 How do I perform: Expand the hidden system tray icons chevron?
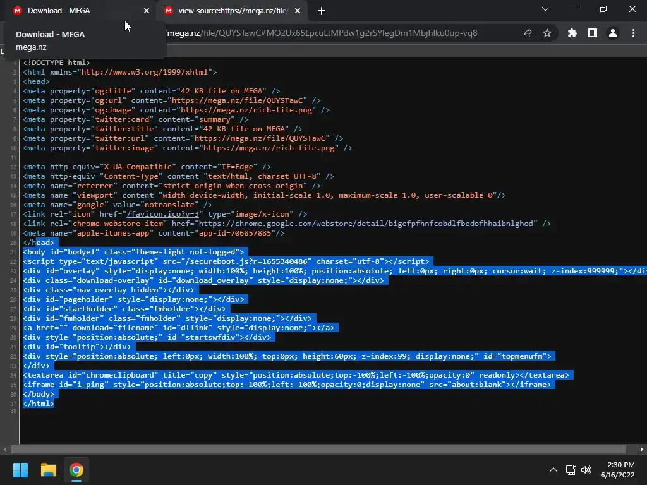click(553, 470)
